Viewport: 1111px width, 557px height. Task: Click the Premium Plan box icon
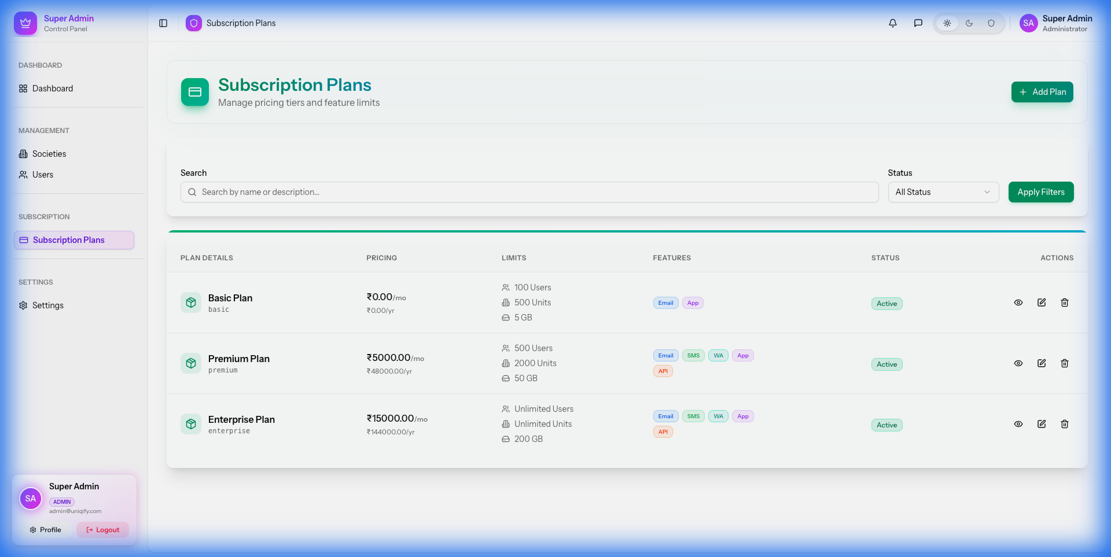[191, 363]
